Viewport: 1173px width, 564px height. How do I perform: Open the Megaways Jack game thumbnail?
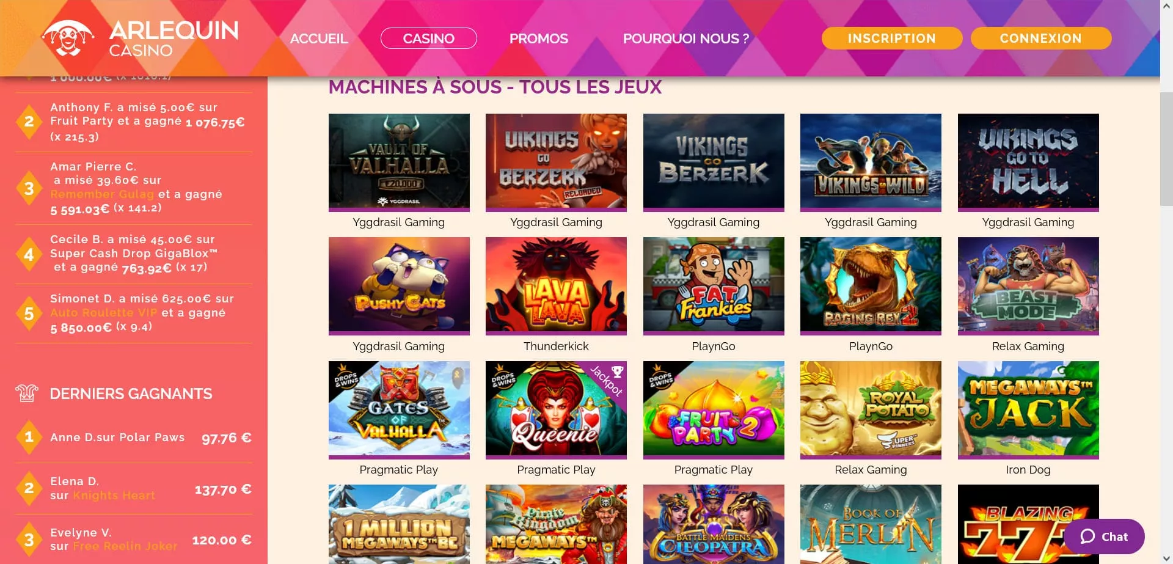pyautogui.click(x=1028, y=409)
